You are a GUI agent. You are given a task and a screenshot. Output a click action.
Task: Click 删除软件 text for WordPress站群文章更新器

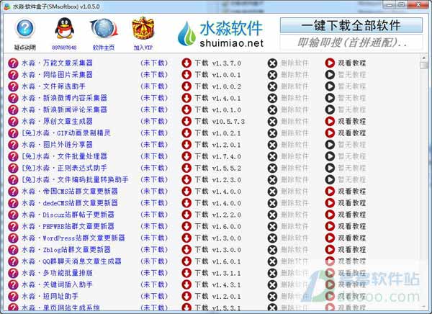pyautogui.click(x=294, y=238)
